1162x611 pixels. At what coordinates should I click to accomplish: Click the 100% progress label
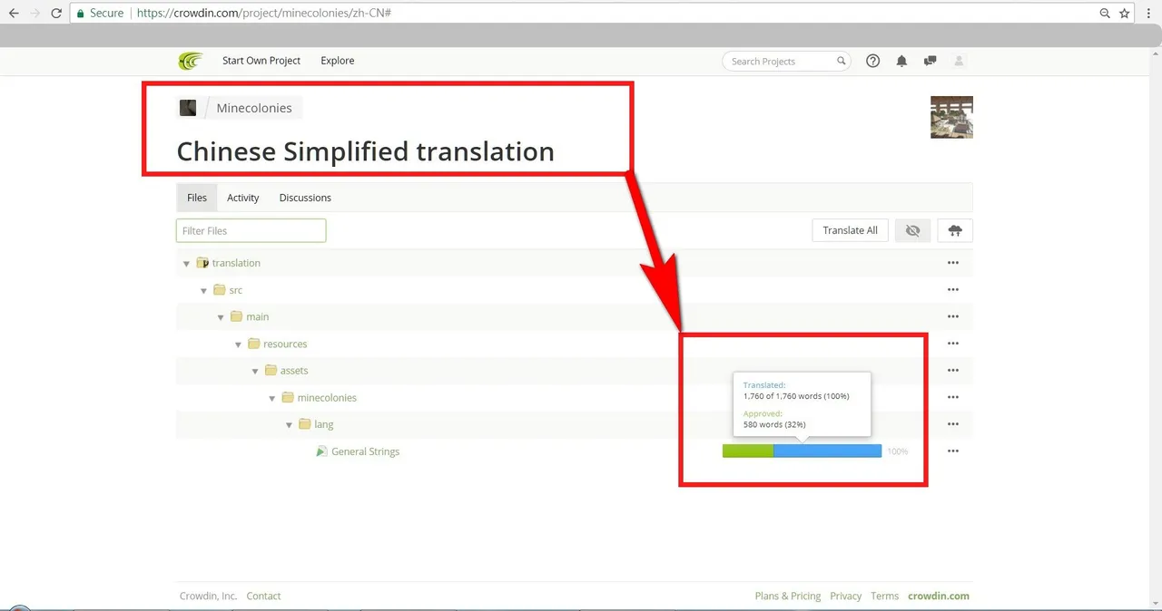click(x=897, y=451)
